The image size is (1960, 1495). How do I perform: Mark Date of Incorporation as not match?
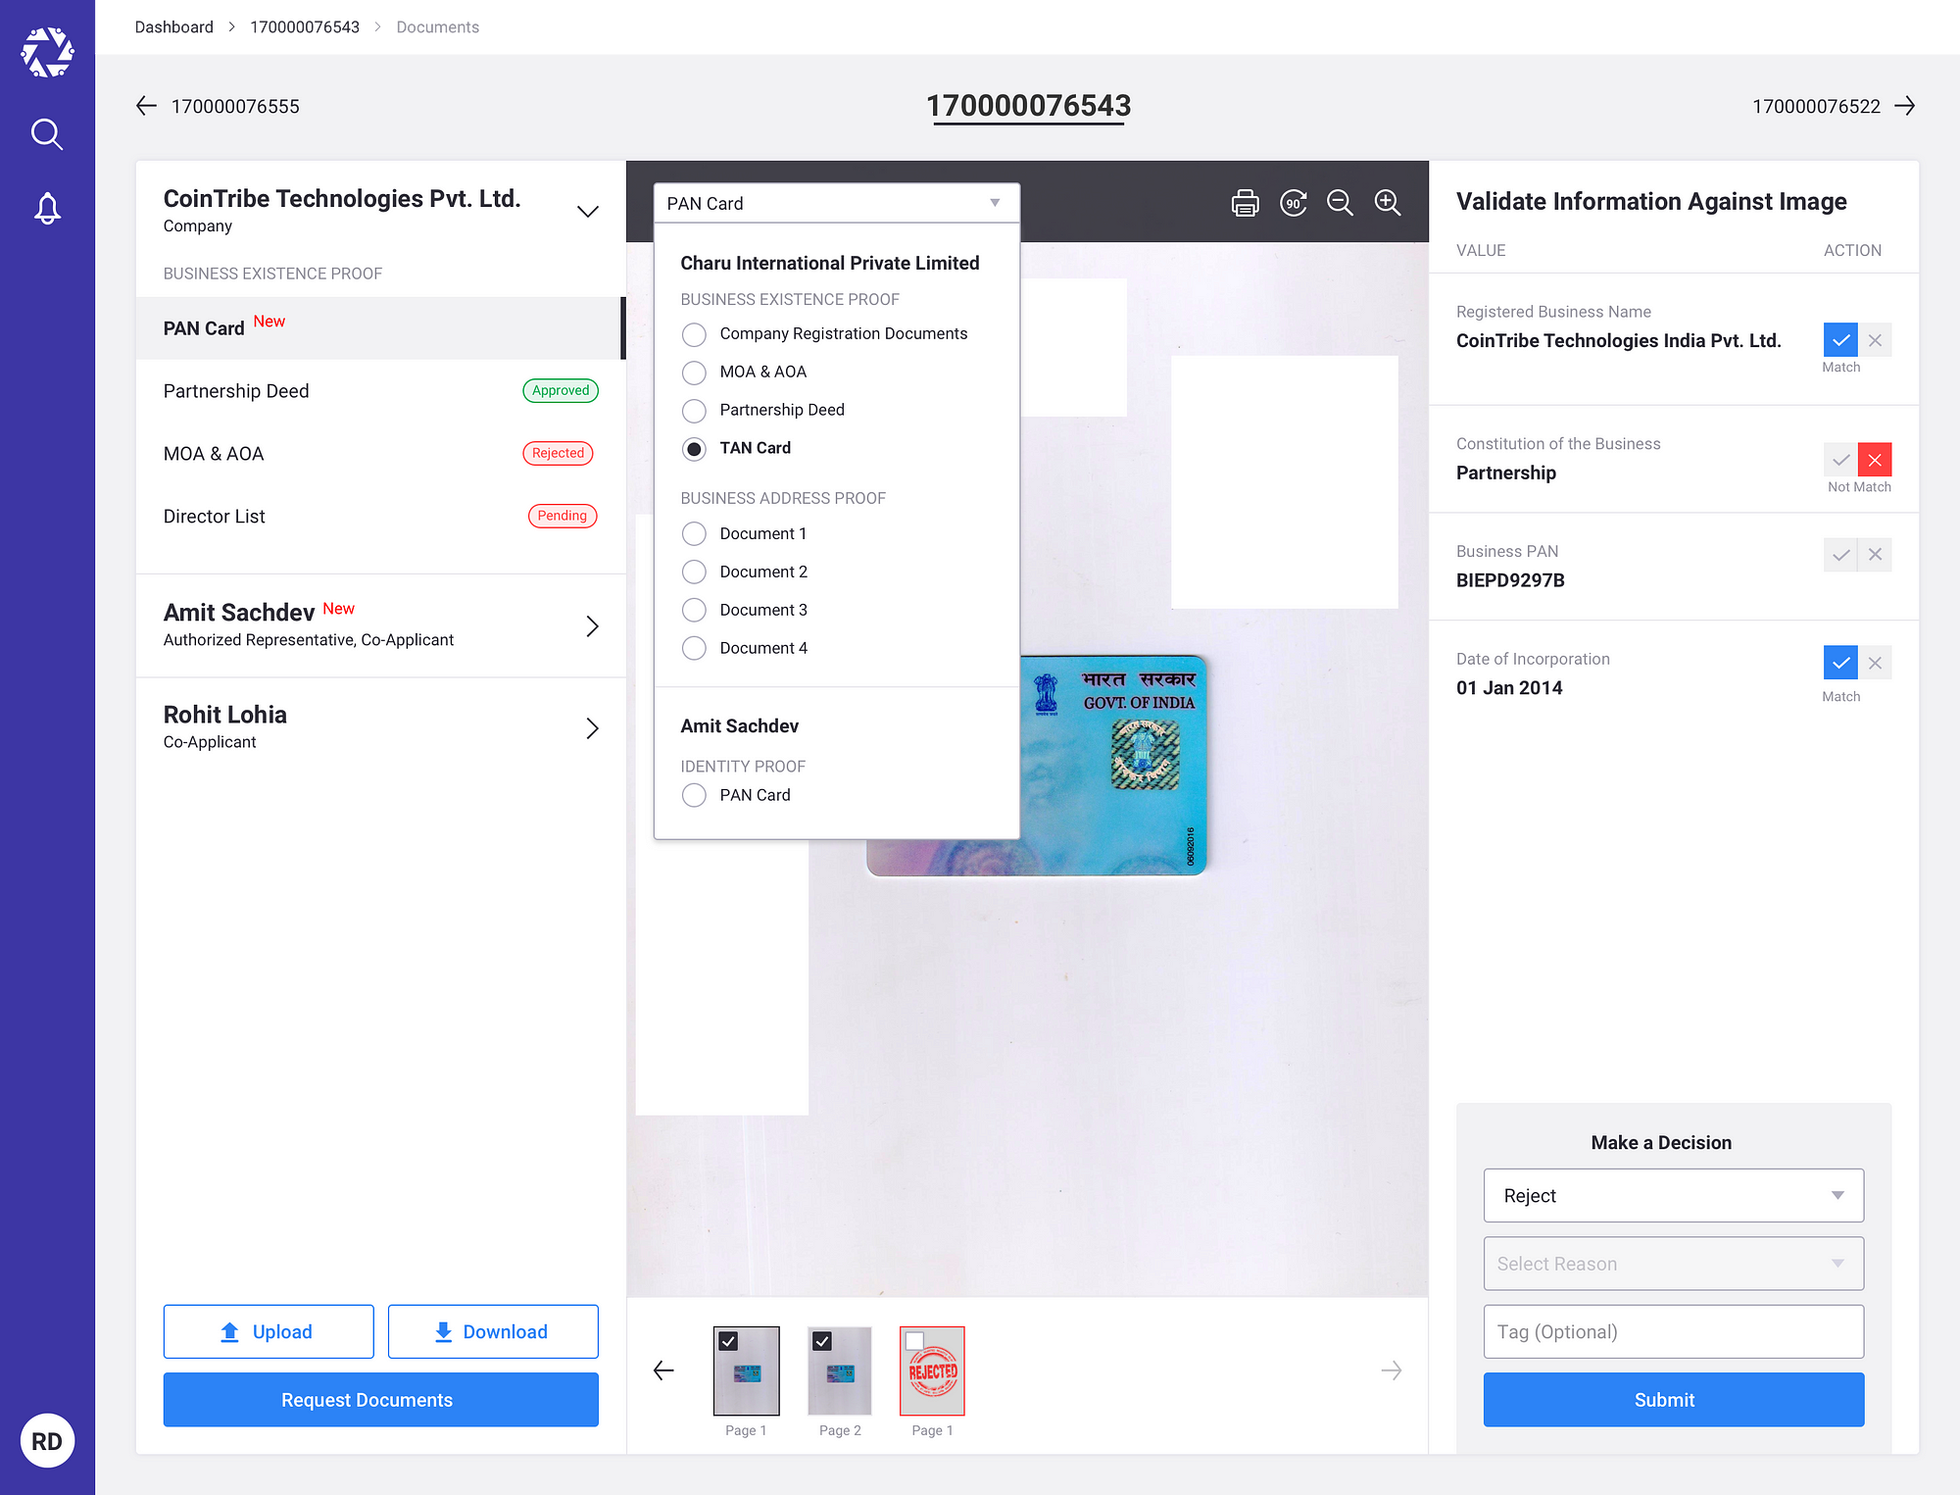pos(1875,663)
